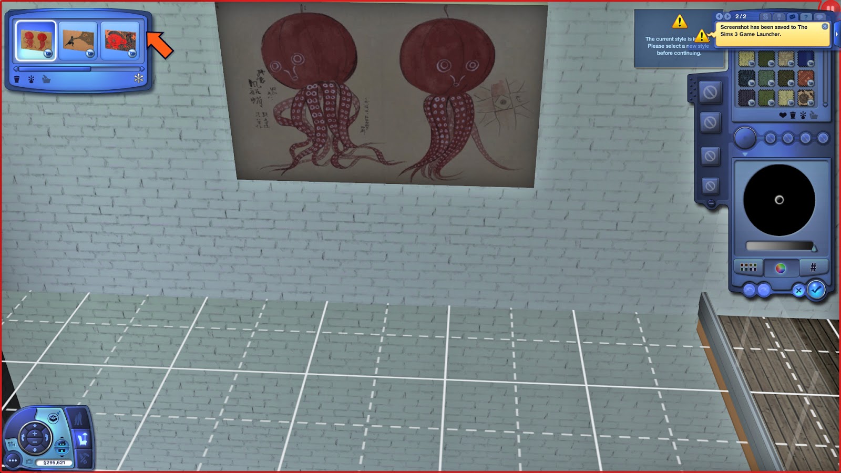Select the bright red painting preset thumbnail
Viewport: 841px width, 473px height.
point(120,40)
